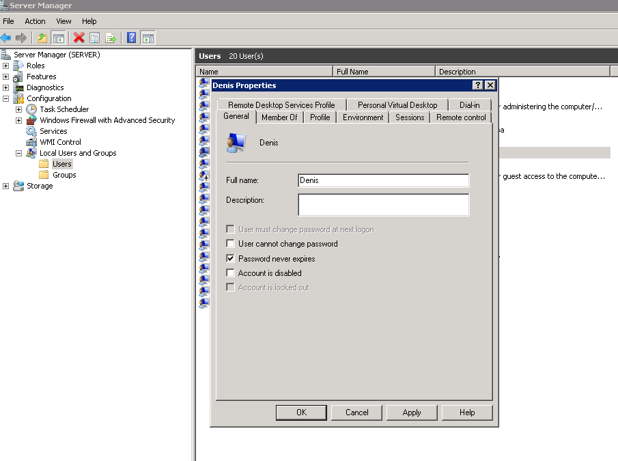The image size is (618, 461).
Task: Click the question mark button in Denis Properties title bar
Action: [478, 85]
